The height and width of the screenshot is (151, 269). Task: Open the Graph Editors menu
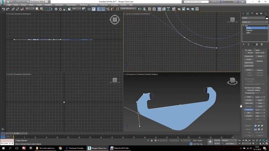pyautogui.click(x=71, y=5)
